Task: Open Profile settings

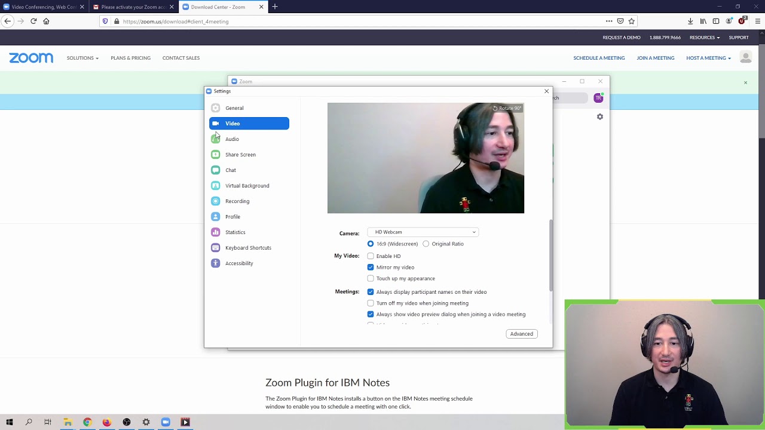Action: 249,217
